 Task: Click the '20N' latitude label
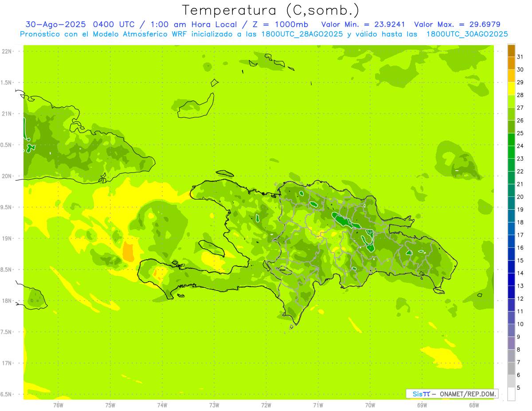(7, 176)
